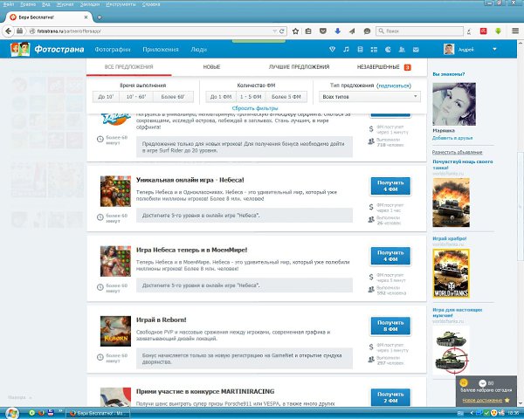524x419 pixels.
Task: Open the downloads blue arrow icon
Action: 337,31
